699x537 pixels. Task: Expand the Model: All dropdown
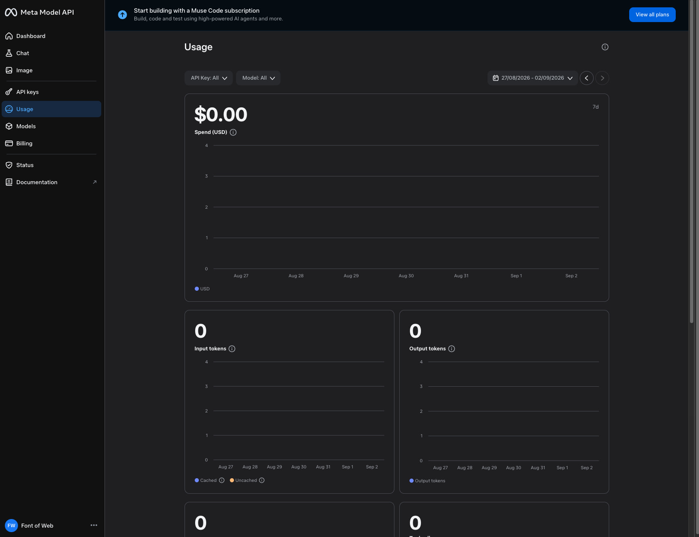tap(258, 78)
